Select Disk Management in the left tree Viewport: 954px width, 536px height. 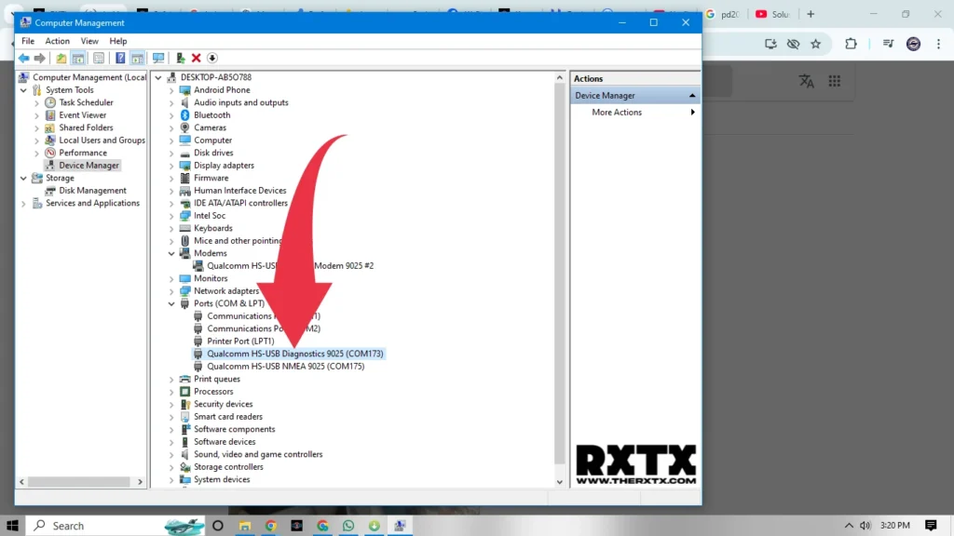coord(92,191)
